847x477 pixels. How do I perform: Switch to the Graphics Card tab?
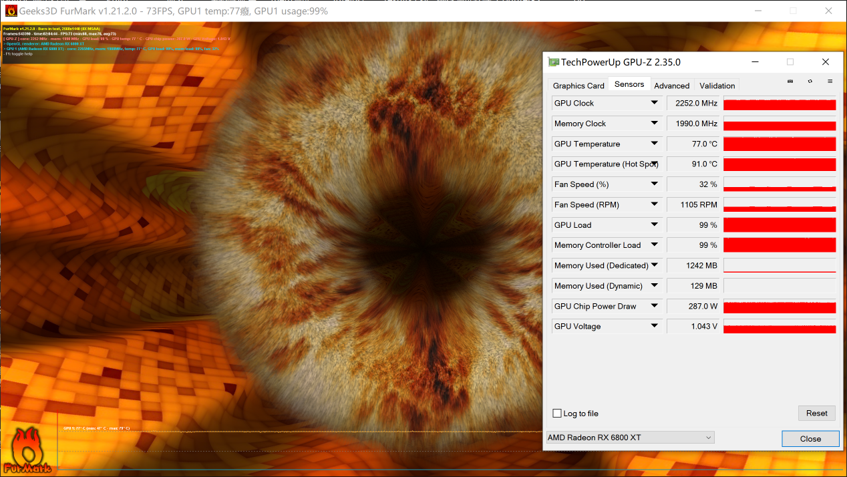pyautogui.click(x=578, y=86)
